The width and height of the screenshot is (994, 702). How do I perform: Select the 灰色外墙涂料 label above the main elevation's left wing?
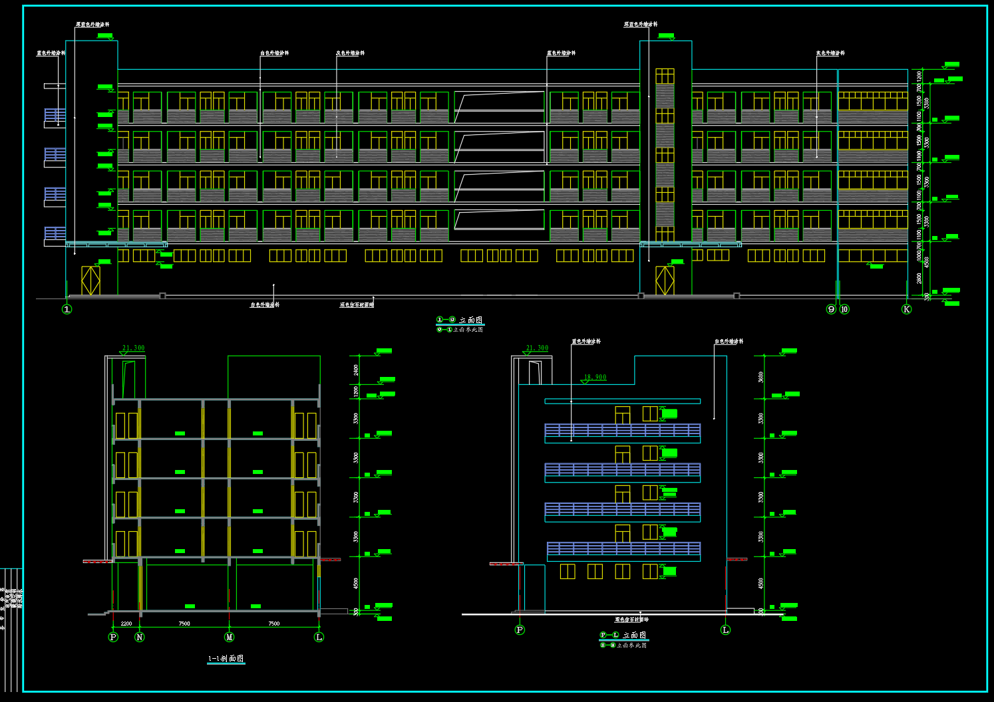point(350,53)
